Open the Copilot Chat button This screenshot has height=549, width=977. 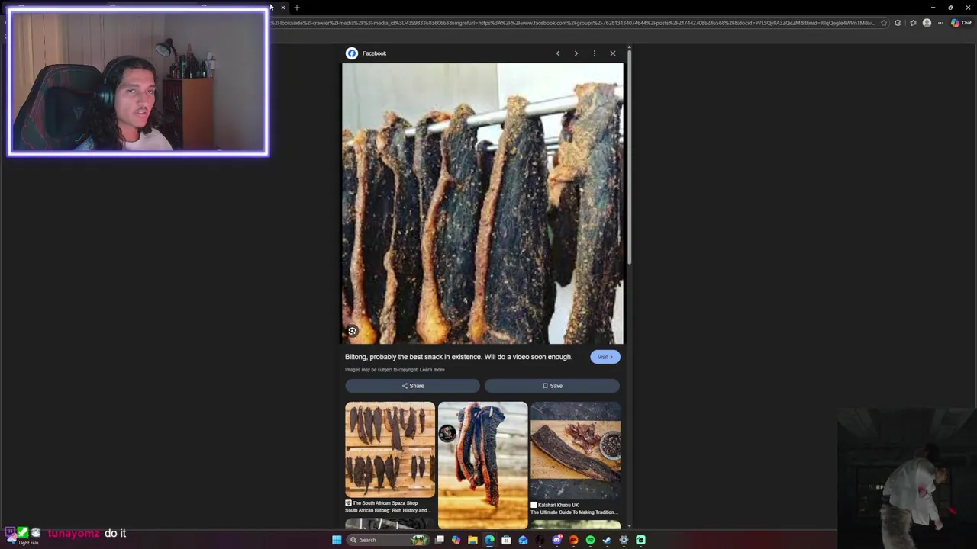(x=961, y=23)
